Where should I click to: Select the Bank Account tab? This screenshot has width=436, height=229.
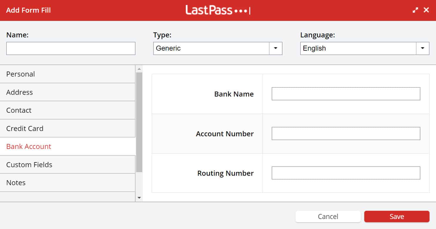coord(68,146)
